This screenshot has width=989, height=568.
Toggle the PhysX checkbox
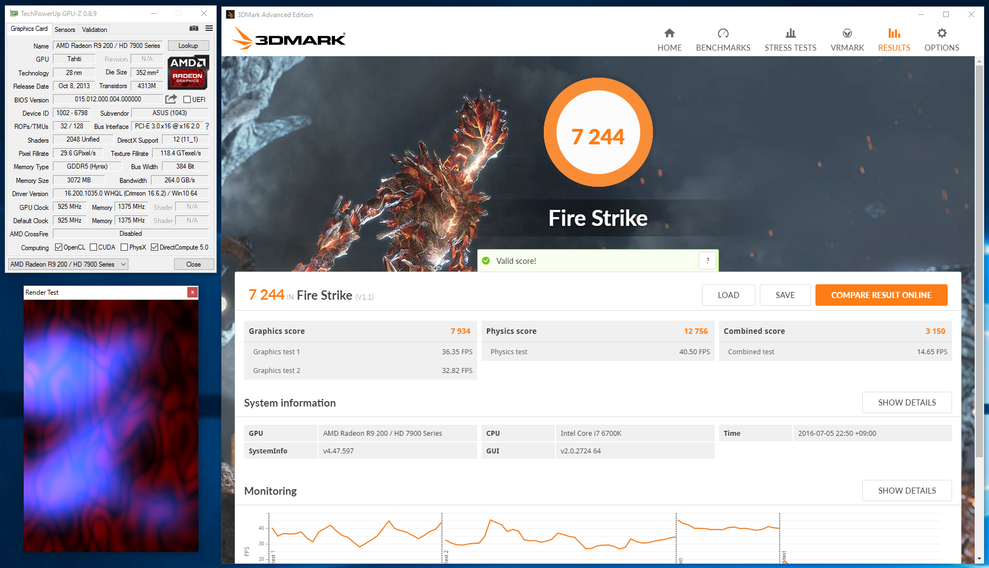click(125, 247)
